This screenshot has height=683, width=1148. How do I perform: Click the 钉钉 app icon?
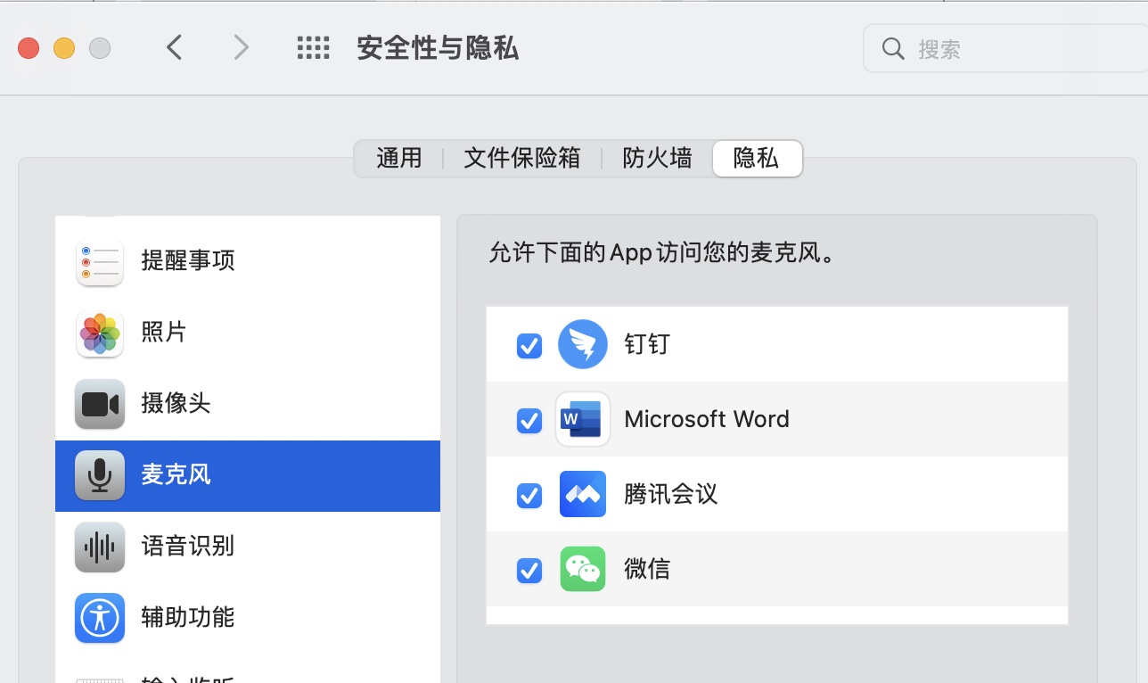pyautogui.click(x=583, y=344)
